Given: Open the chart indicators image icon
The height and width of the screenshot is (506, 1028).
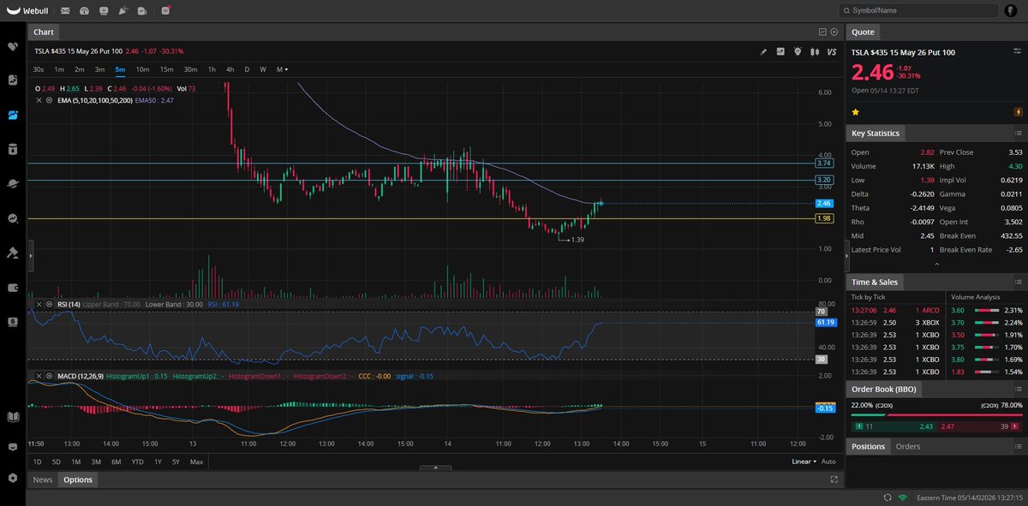Looking at the screenshot, I should pyautogui.click(x=780, y=51).
